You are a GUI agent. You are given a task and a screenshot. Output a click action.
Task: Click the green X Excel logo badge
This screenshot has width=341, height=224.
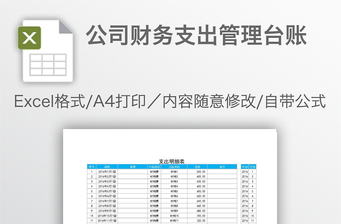pyautogui.click(x=29, y=38)
